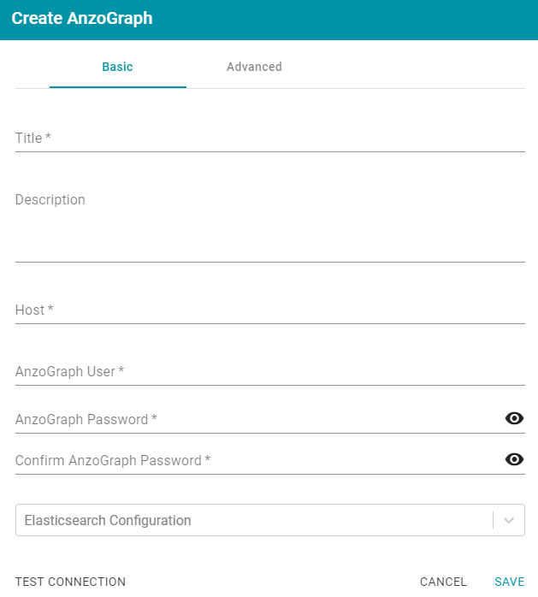Expand the Elasticsearch Configuration chevron arrow
The height and width of the screenshot is (597, 538).
509,520
